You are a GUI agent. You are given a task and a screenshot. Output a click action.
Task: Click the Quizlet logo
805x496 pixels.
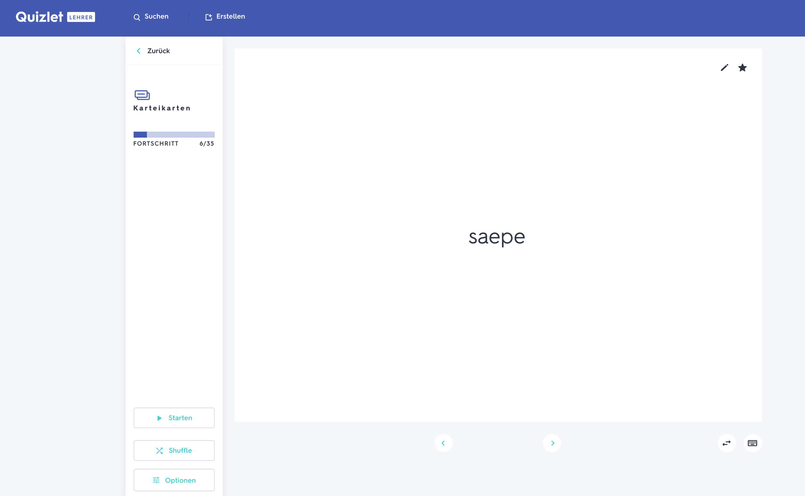(40, 17)
